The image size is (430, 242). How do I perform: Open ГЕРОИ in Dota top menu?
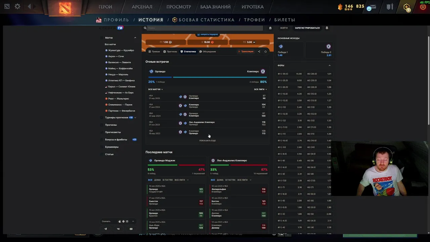105,7
